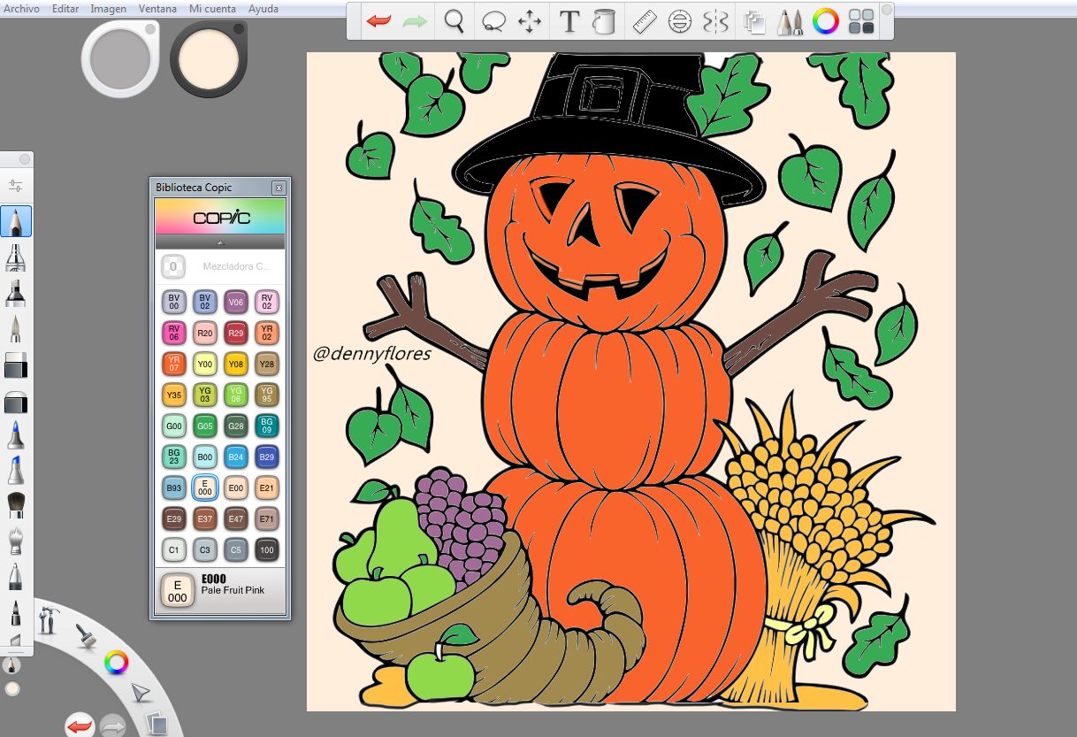The image size is (1077, 737).
Task: Click the Copic rainbow banner
Action: tap(220, 217)
